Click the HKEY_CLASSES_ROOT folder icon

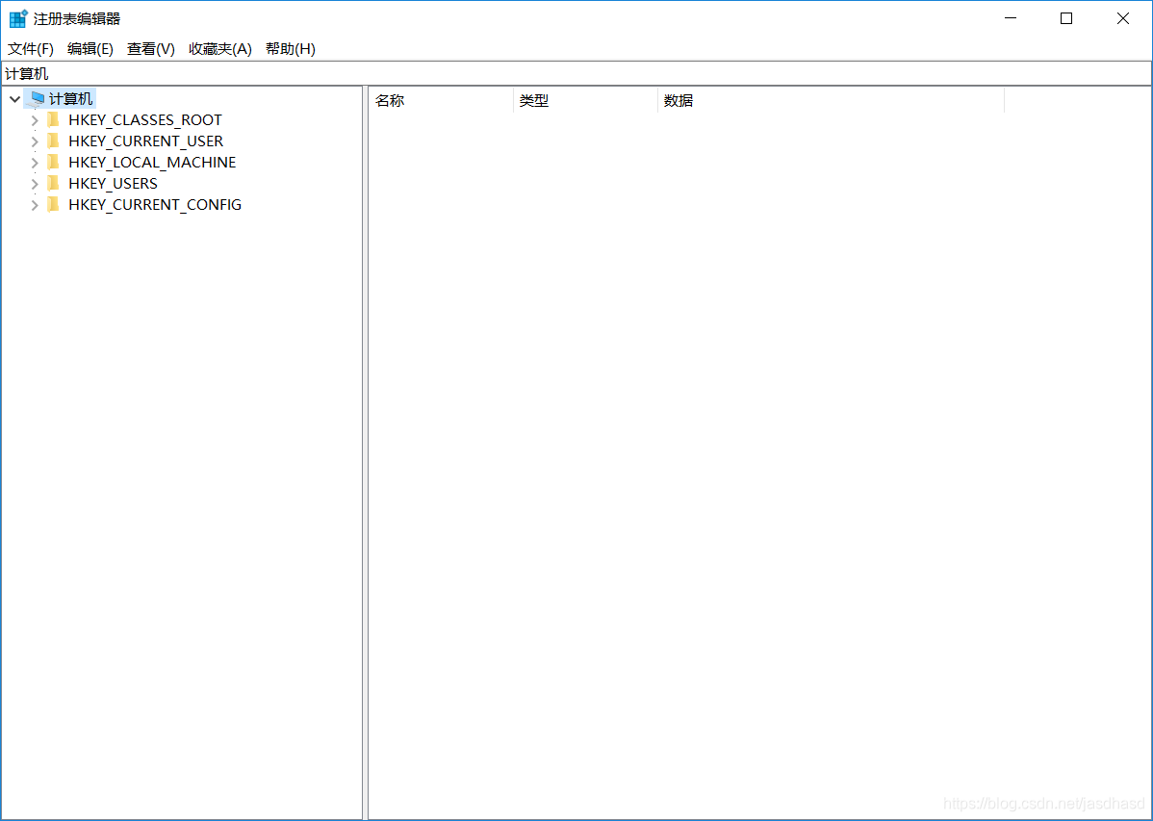pos(53,119)
